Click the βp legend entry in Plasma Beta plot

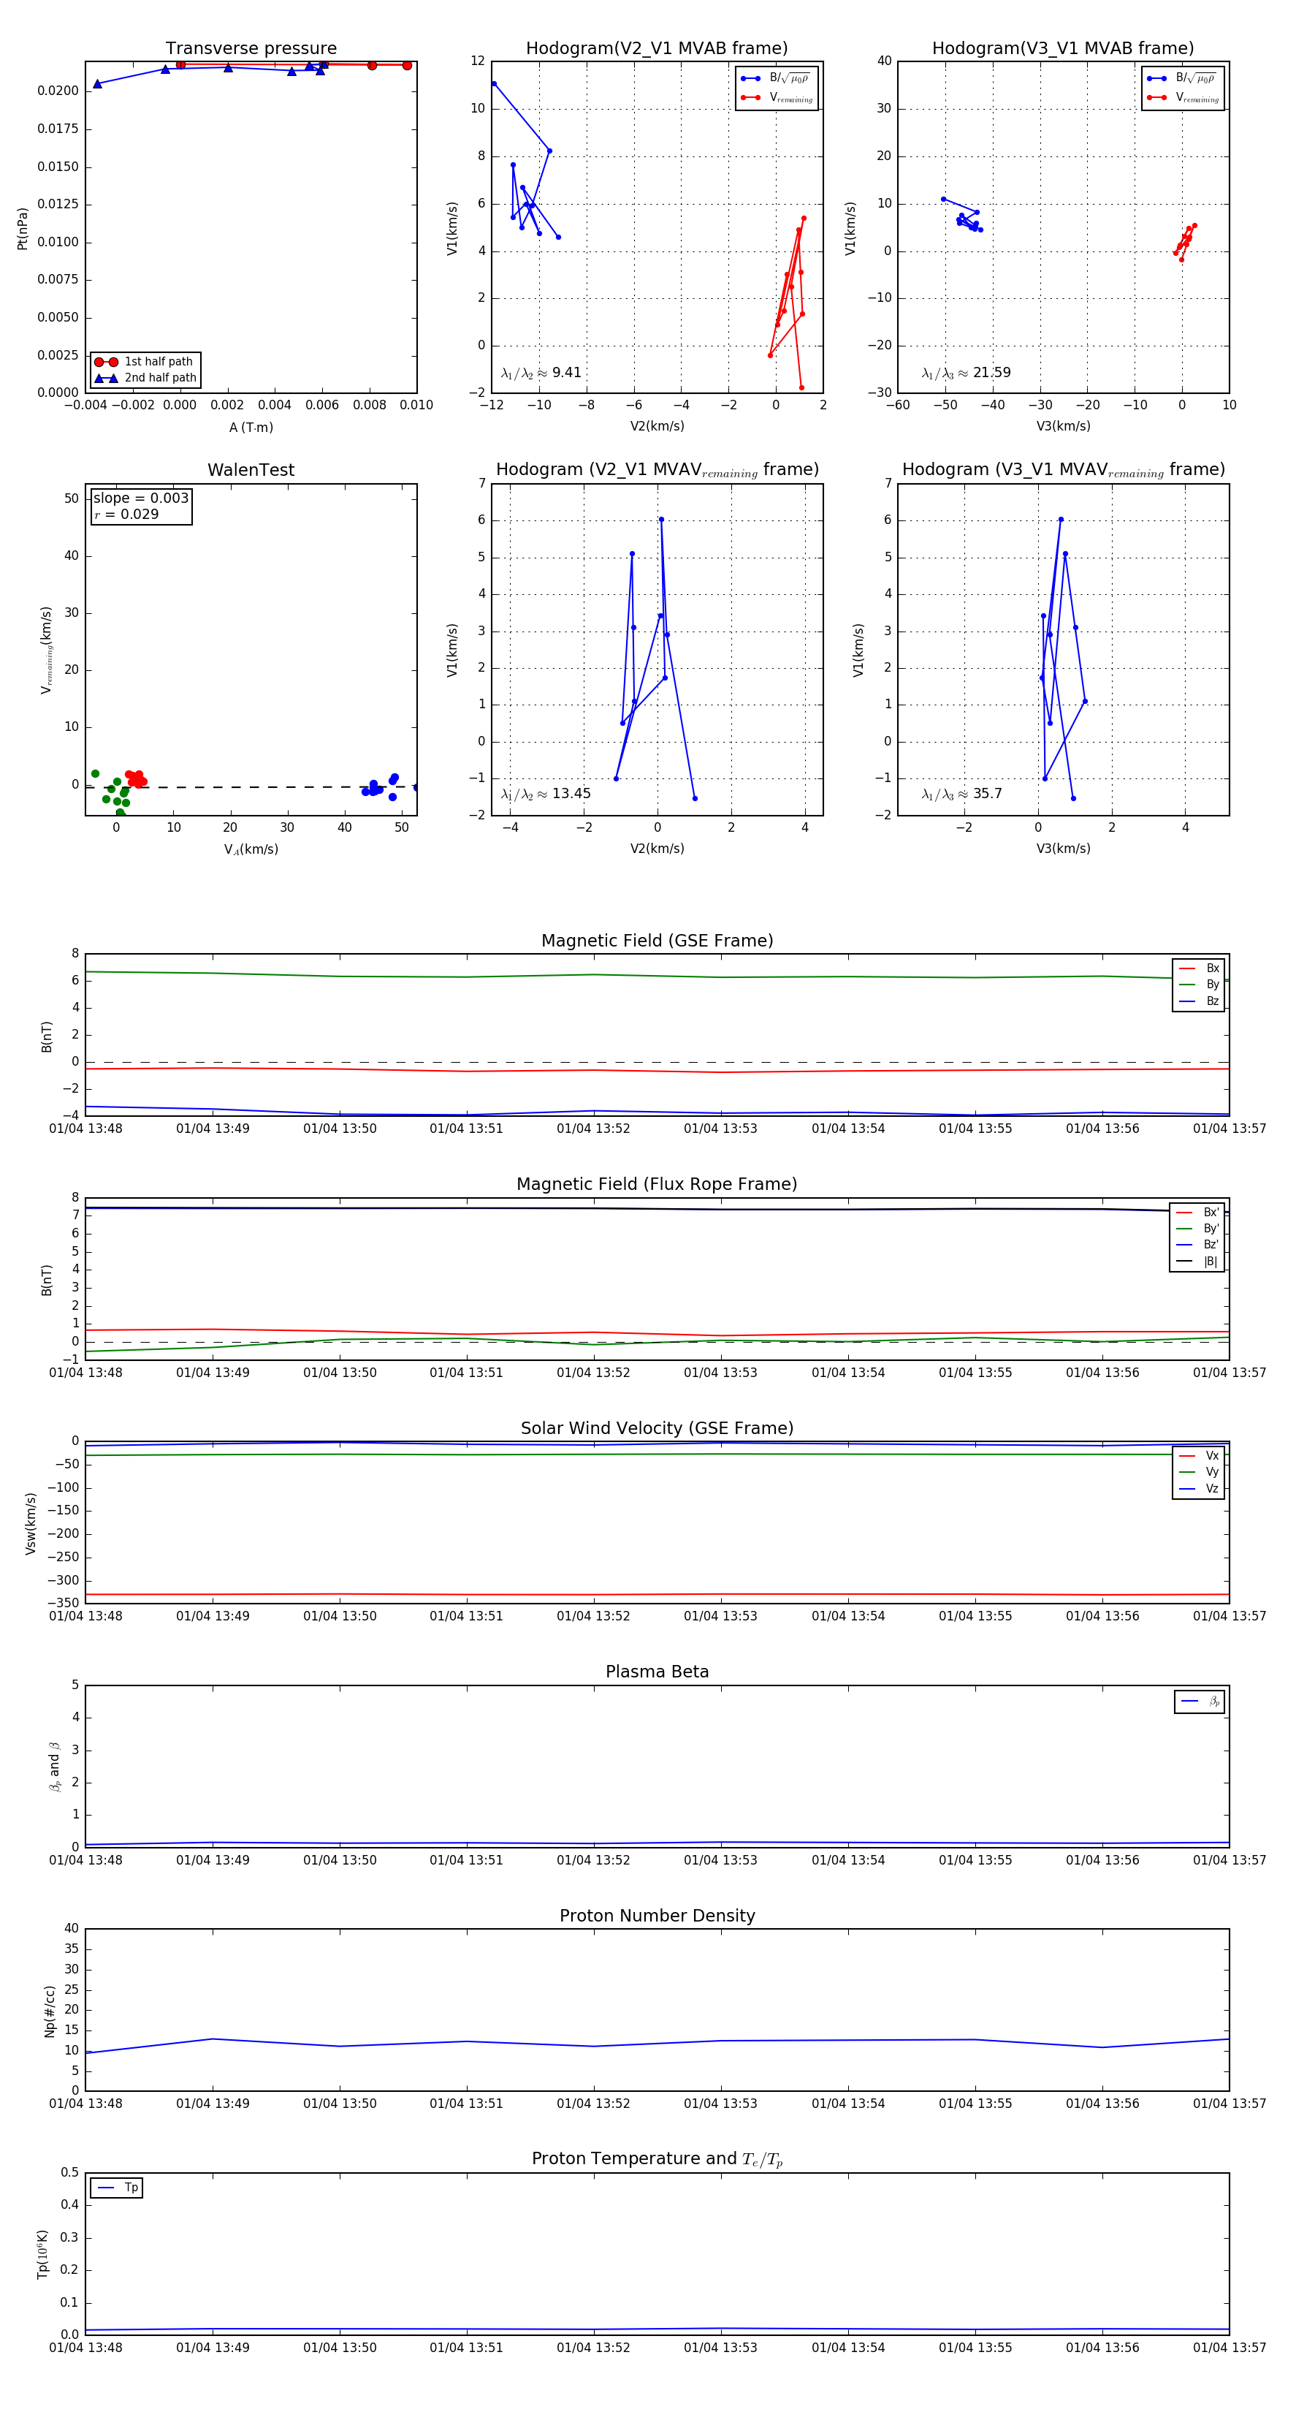(x=1200, y=1702)
